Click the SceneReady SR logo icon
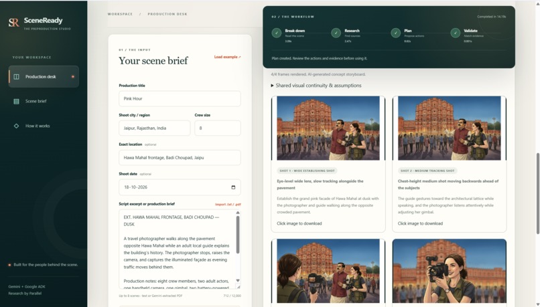This screenshot has height=307, width=540. point(13,23)
